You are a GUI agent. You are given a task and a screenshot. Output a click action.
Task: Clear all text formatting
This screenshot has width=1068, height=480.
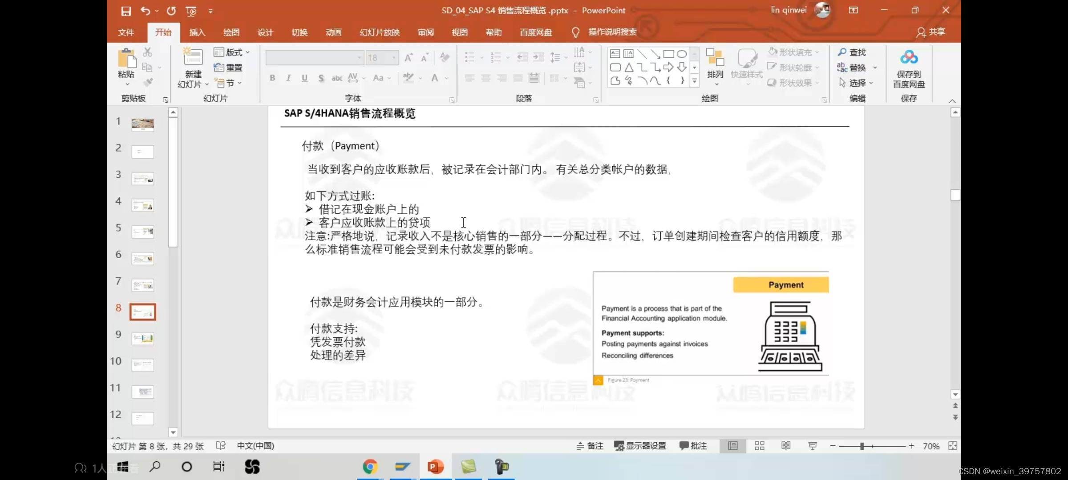(444, 57)
